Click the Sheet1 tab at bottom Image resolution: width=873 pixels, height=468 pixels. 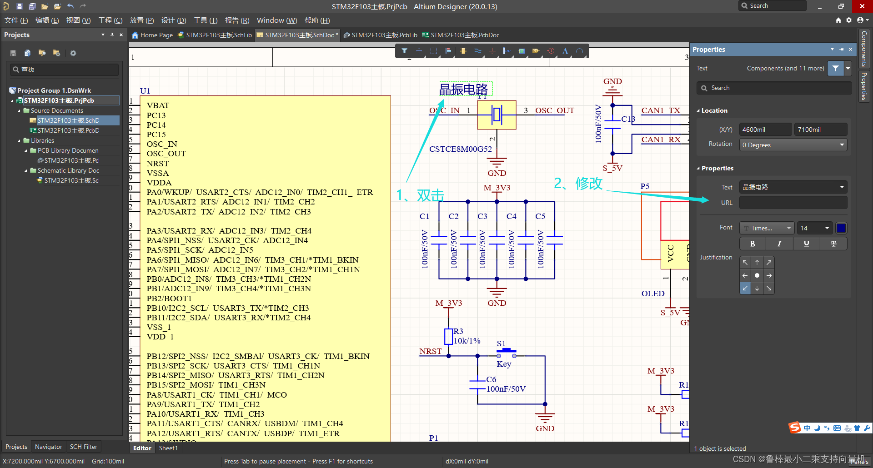coord(168,448)
